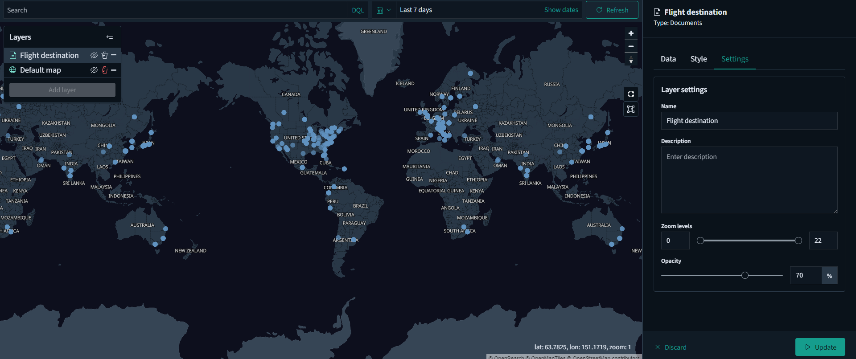Reset map compass orientation
The image size is (856, 359).
pos(631,60)
